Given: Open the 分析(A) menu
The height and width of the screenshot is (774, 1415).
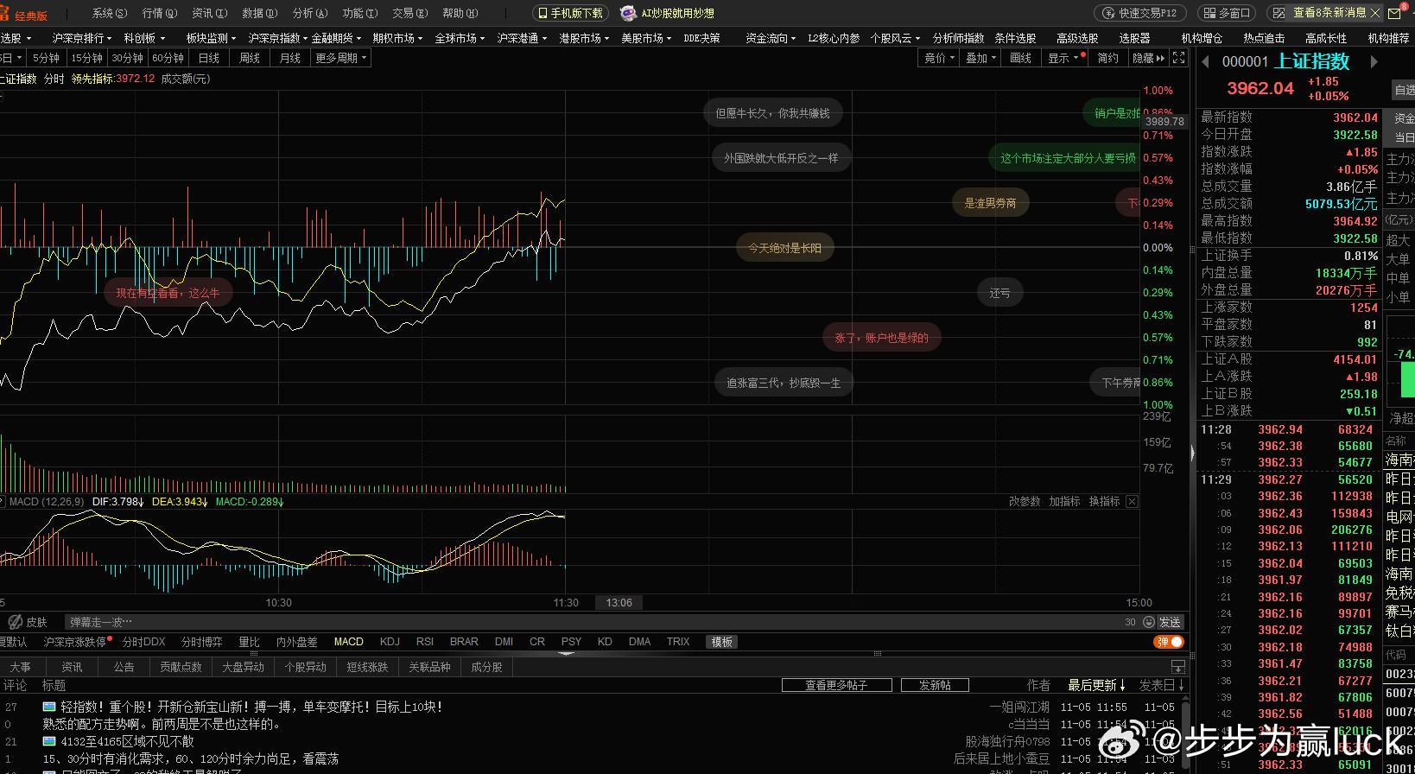Looking at the screenshot, I should tap(309, 13).
